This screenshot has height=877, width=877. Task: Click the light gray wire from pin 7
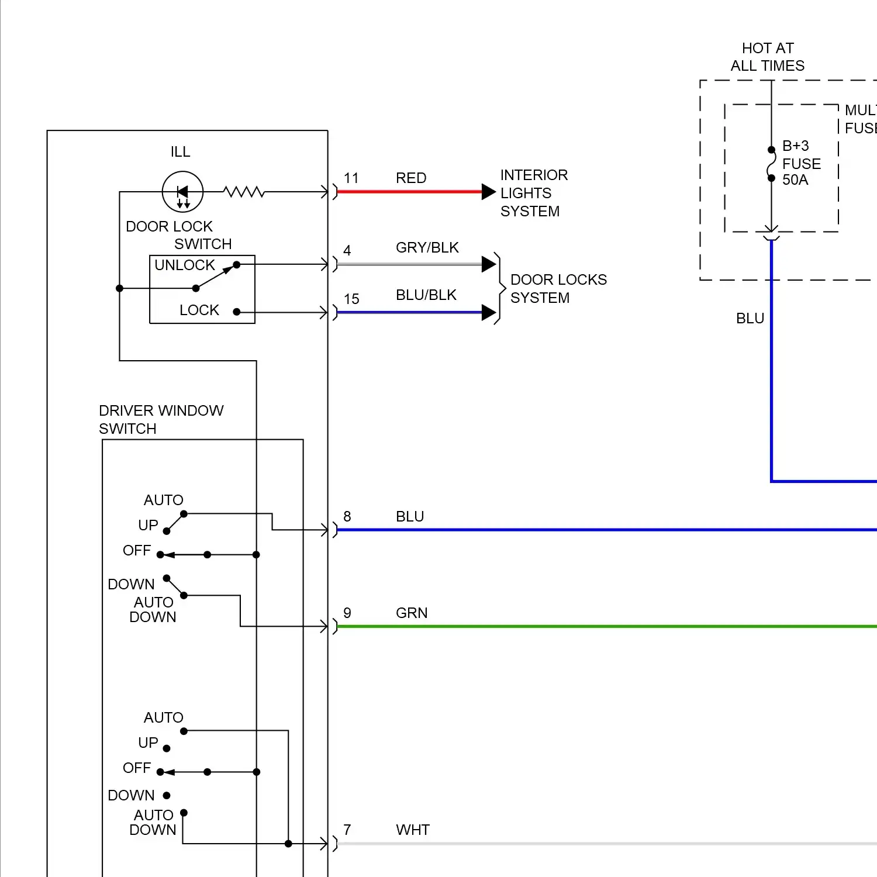607,844
